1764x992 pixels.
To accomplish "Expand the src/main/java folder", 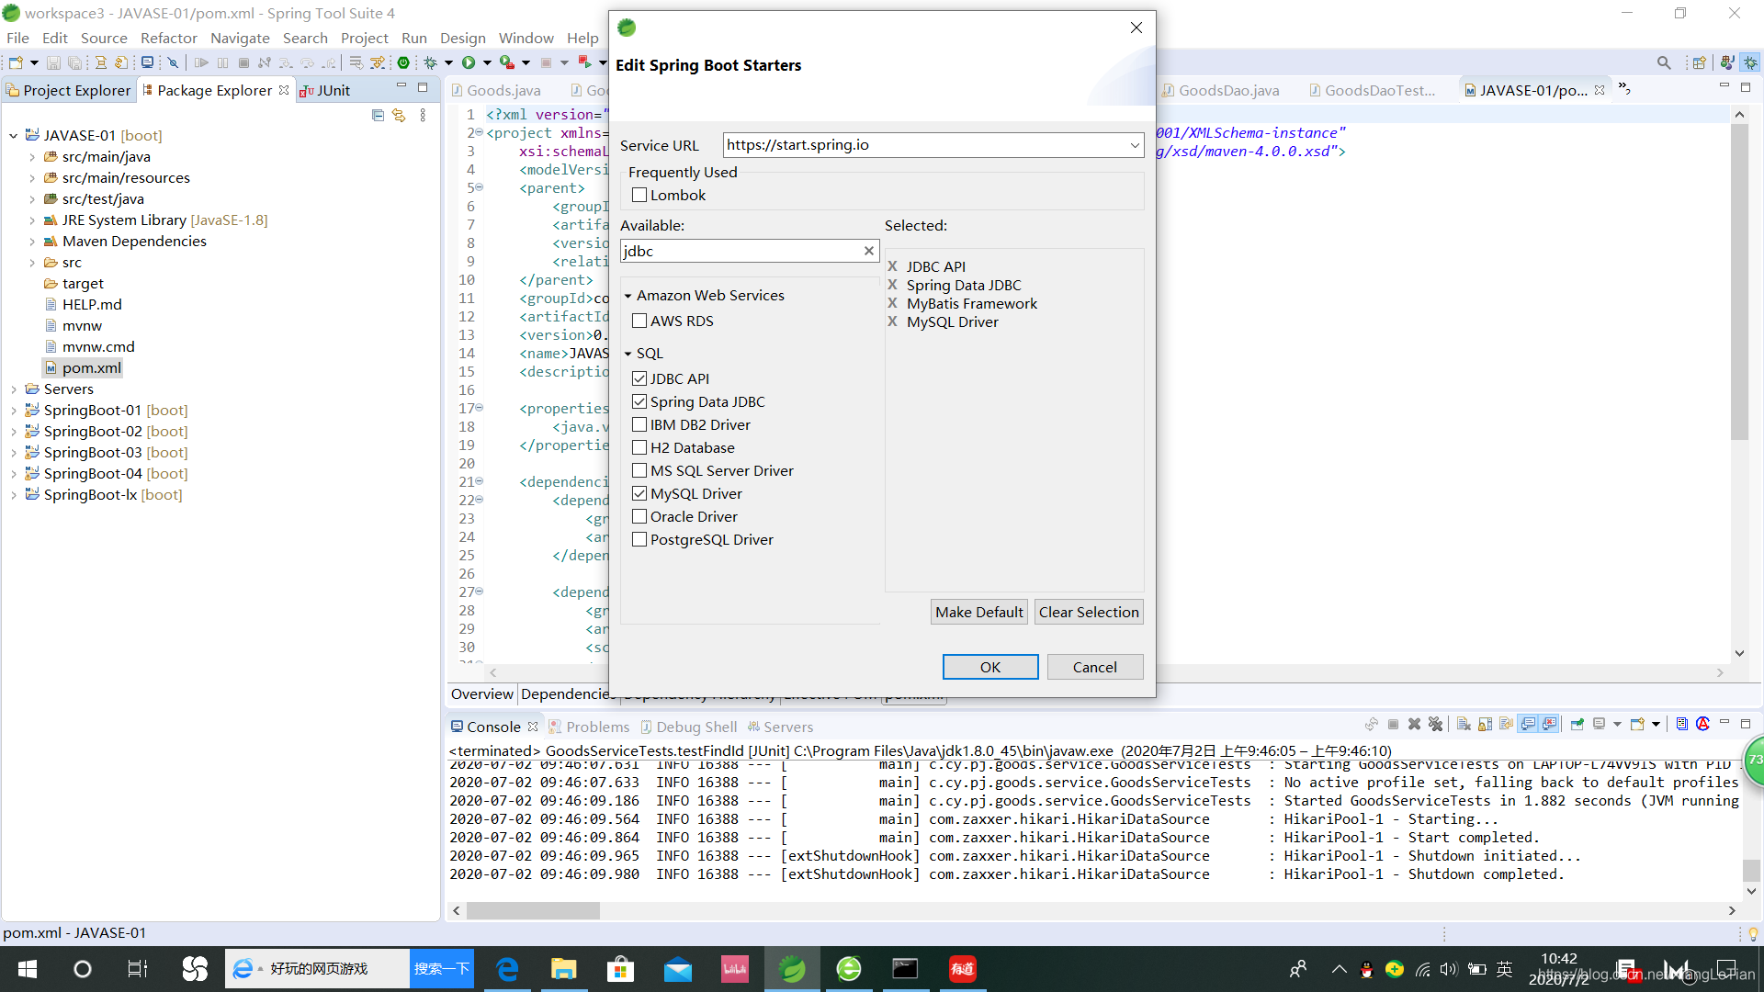I will point(32,157).
